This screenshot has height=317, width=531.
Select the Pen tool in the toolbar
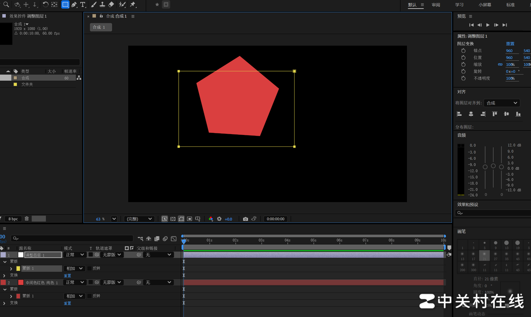click(x=74, y=5)
